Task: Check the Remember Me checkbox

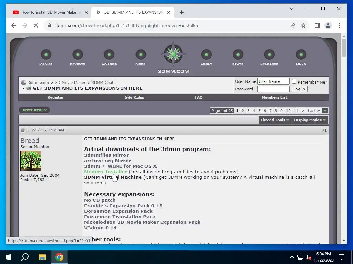Action: (x=294, y=81)
